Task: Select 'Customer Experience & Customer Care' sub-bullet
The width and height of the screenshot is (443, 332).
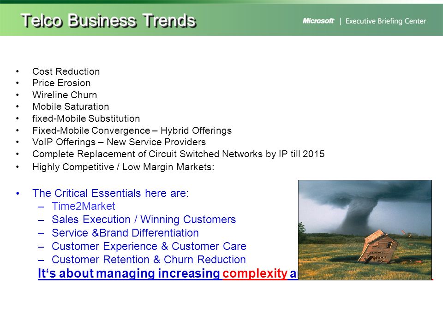Action: point(149,246)
